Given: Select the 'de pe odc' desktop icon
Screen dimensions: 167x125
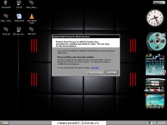Looking at the screenshot, I should click(6, 31).
